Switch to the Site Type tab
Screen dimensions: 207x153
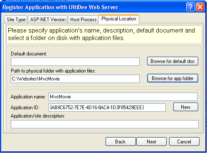16,20
